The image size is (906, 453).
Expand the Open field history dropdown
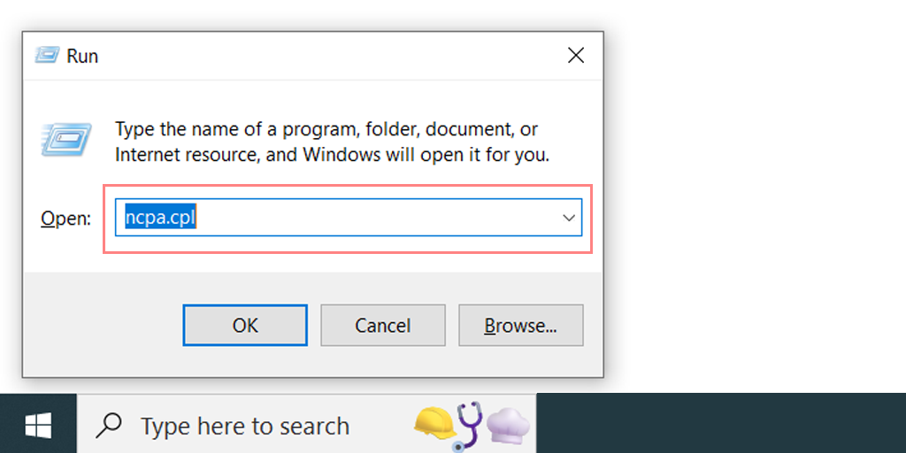click(x=569, y=218)
